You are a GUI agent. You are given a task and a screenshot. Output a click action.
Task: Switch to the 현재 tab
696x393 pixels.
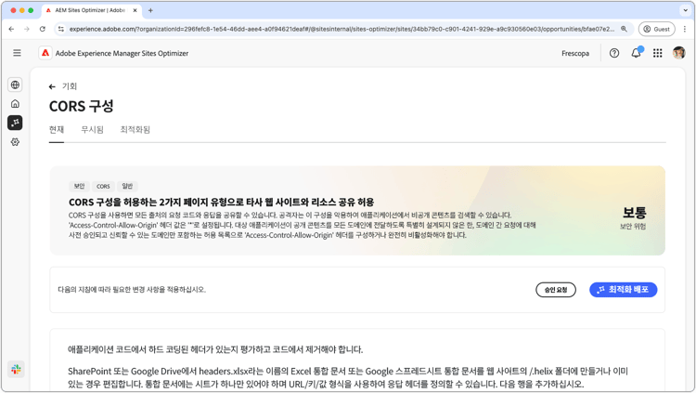[x=57, y=130]
